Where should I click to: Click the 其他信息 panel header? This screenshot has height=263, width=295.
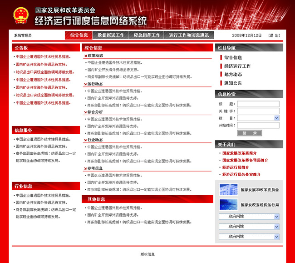147,199
